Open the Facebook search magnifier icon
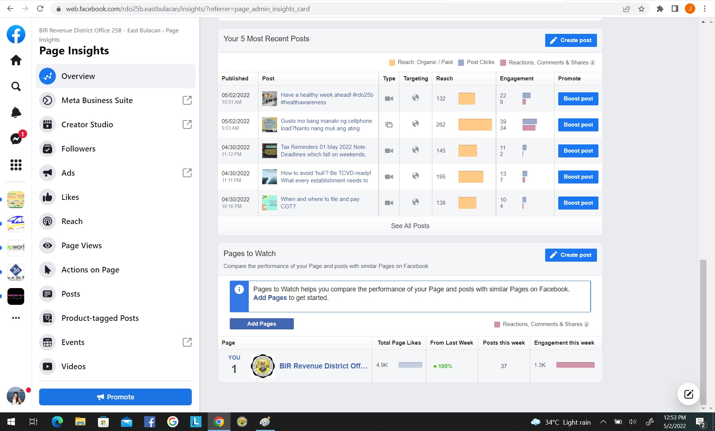 (x=16, y=86)
